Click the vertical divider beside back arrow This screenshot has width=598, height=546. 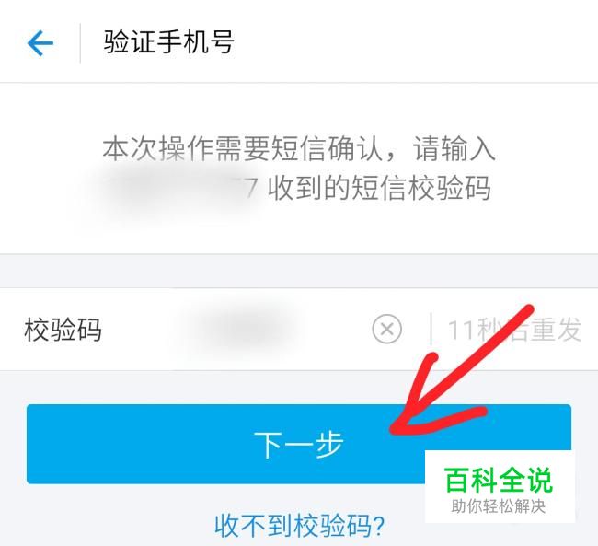click(80, 42)
